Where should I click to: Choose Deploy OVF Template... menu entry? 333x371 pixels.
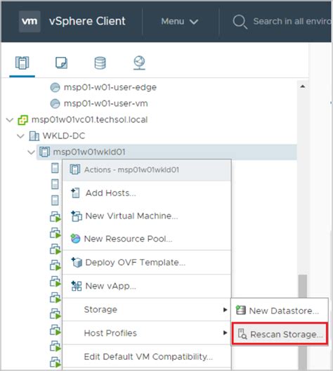point(147,262)
